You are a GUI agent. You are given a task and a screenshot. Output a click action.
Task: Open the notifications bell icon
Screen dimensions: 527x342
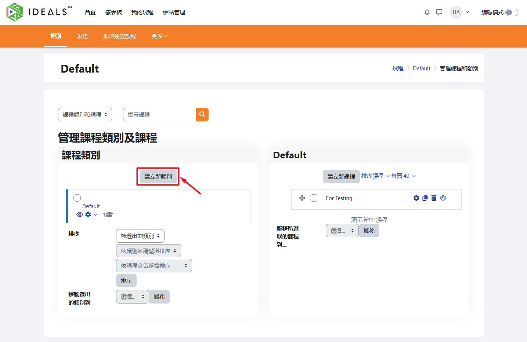tap(427, 12)
